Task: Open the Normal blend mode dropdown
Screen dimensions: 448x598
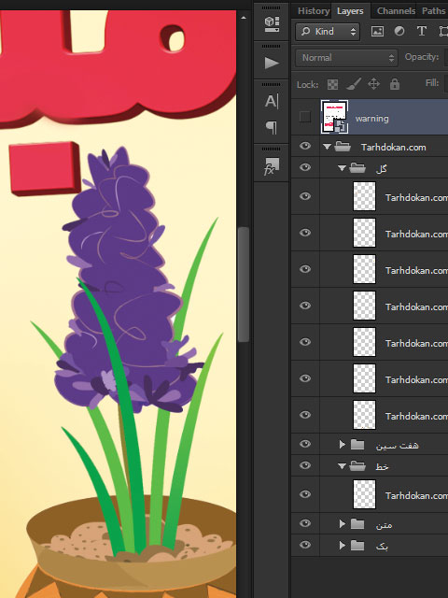Action: click(x=346, y=58)
